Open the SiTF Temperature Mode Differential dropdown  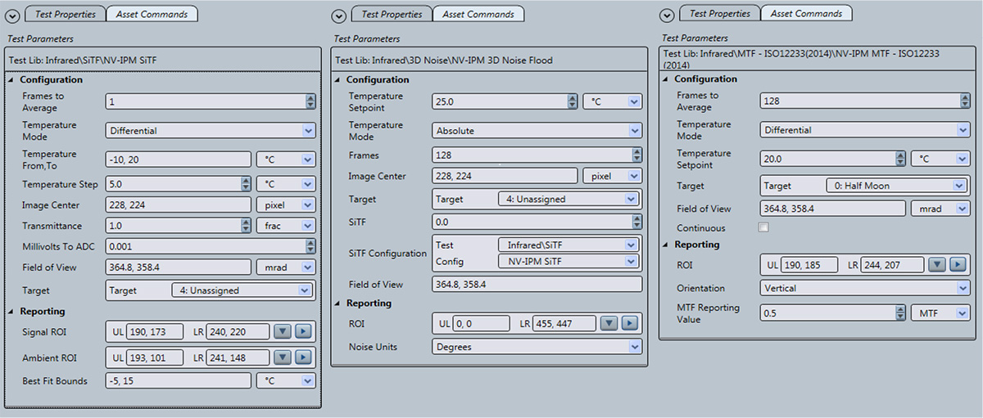coord(211,130)
